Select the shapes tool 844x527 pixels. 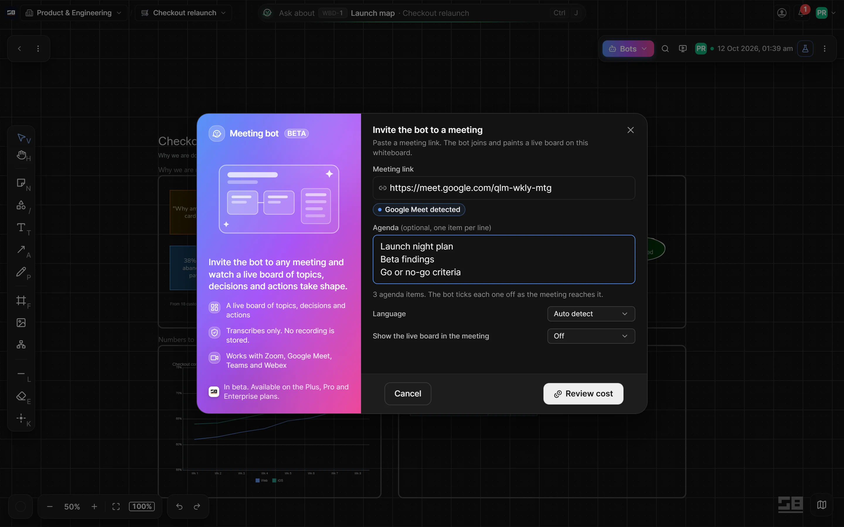(x=21, y=205)
